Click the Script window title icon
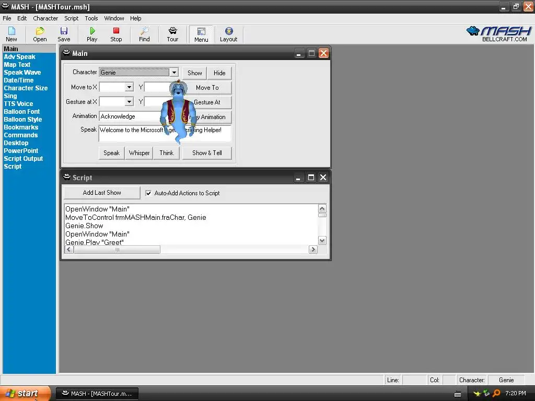Viewport: 535px width, 401px height. coord(67,178)
